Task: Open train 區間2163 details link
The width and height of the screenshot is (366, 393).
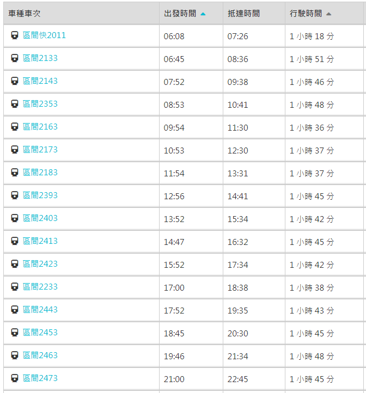Action: (x=40, y=127)
